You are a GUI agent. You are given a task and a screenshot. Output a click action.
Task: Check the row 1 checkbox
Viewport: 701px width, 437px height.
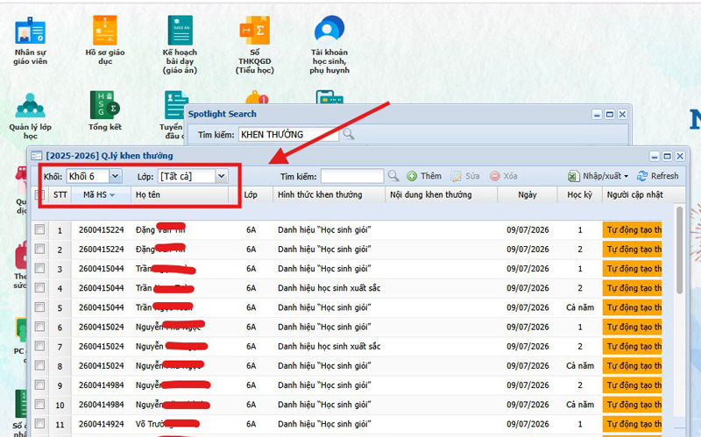(x=39, y=229)
